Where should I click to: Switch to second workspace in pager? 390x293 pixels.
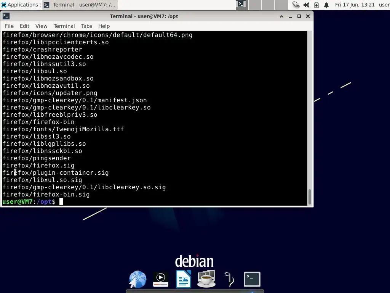tap(255, 5)
